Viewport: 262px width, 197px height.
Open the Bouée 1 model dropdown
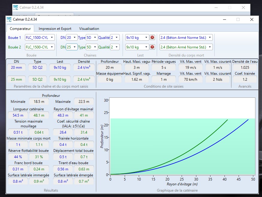pyautogui.click(x=40, y=38)
